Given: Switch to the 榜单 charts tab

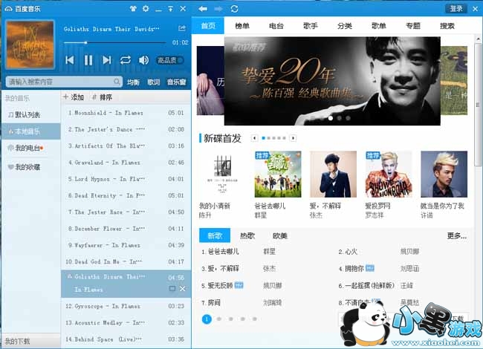Looking at the screenshot, I should point(242,26).
